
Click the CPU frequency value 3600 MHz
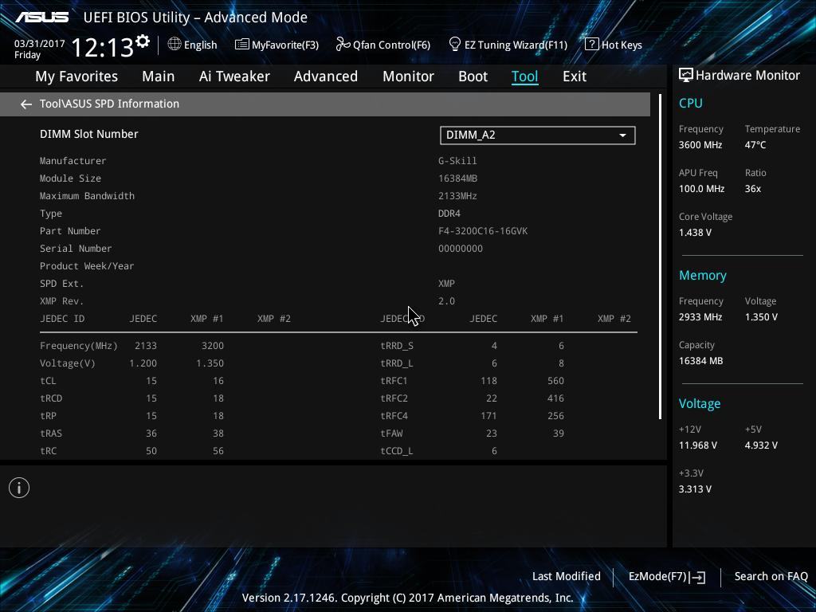point(700,145)
